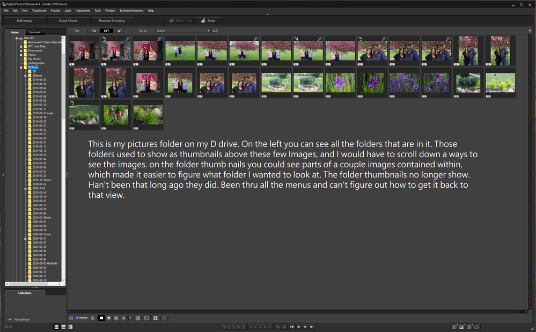The image size is (536, 332).
Task: Click the filter lock icon
Action: click(119, 31)
